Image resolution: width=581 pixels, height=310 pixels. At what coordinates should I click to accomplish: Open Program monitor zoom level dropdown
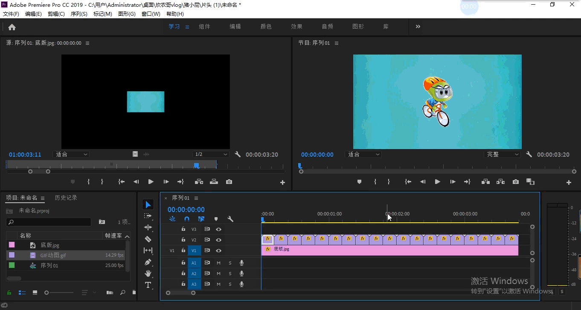coord(363,155)
